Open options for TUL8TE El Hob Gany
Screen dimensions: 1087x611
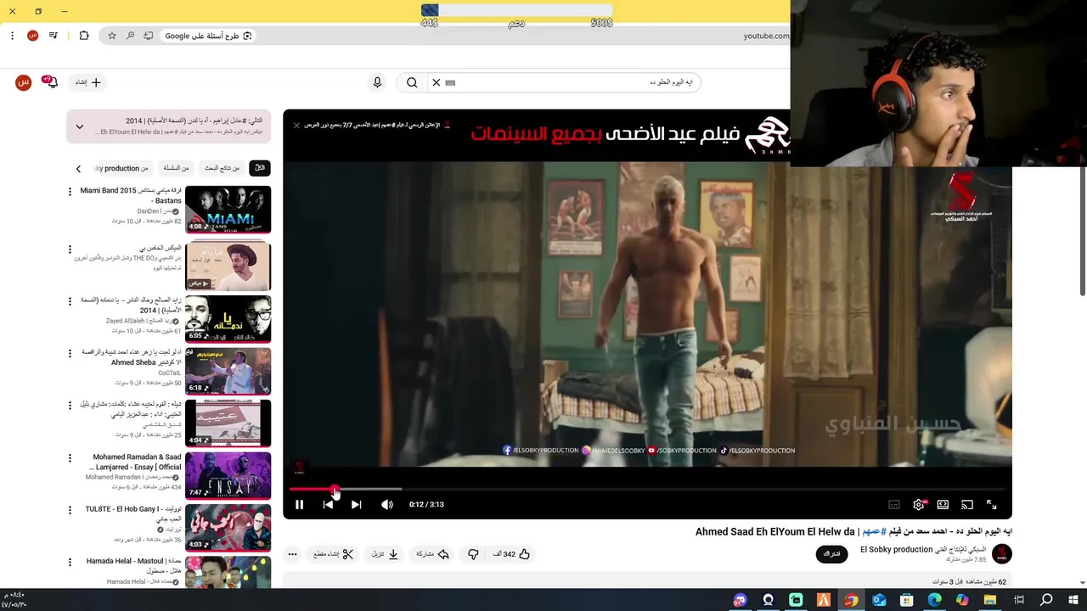70,510
